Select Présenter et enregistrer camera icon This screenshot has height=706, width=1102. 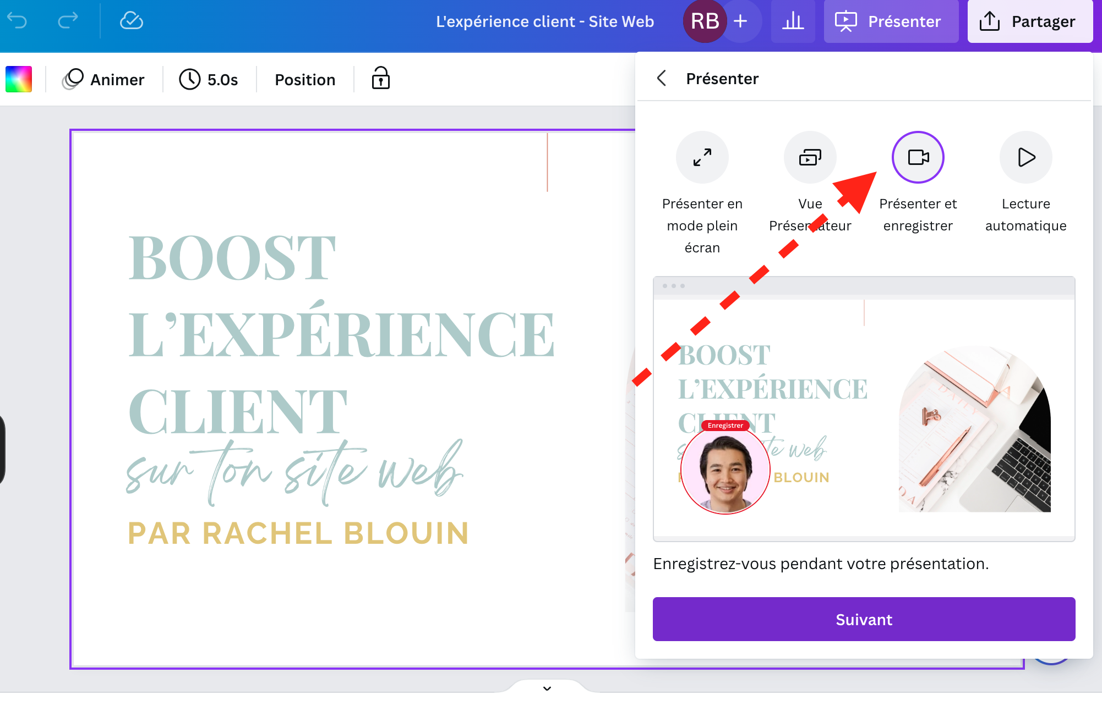coord(918,157)
